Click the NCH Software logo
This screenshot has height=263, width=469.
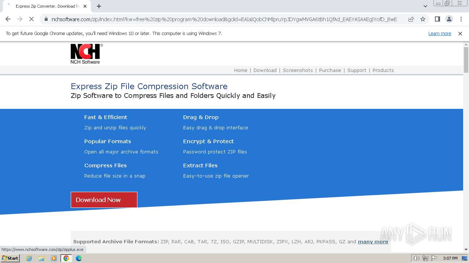(x=86, y=54)
